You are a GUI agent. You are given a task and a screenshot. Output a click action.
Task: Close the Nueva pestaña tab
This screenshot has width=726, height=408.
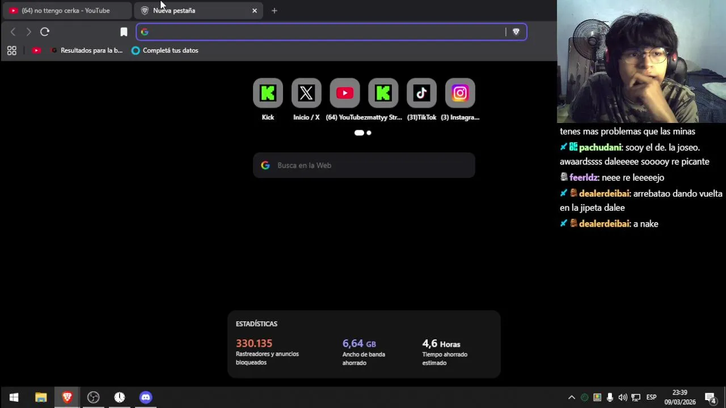click(x=255, y=10)
